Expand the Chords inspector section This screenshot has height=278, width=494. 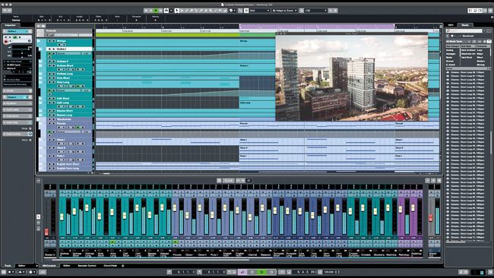coord(17,90)
